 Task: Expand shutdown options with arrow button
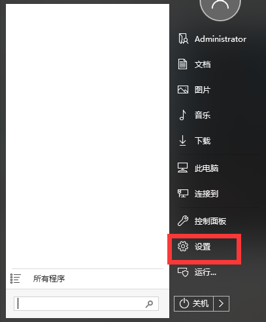tap(221, 303)
